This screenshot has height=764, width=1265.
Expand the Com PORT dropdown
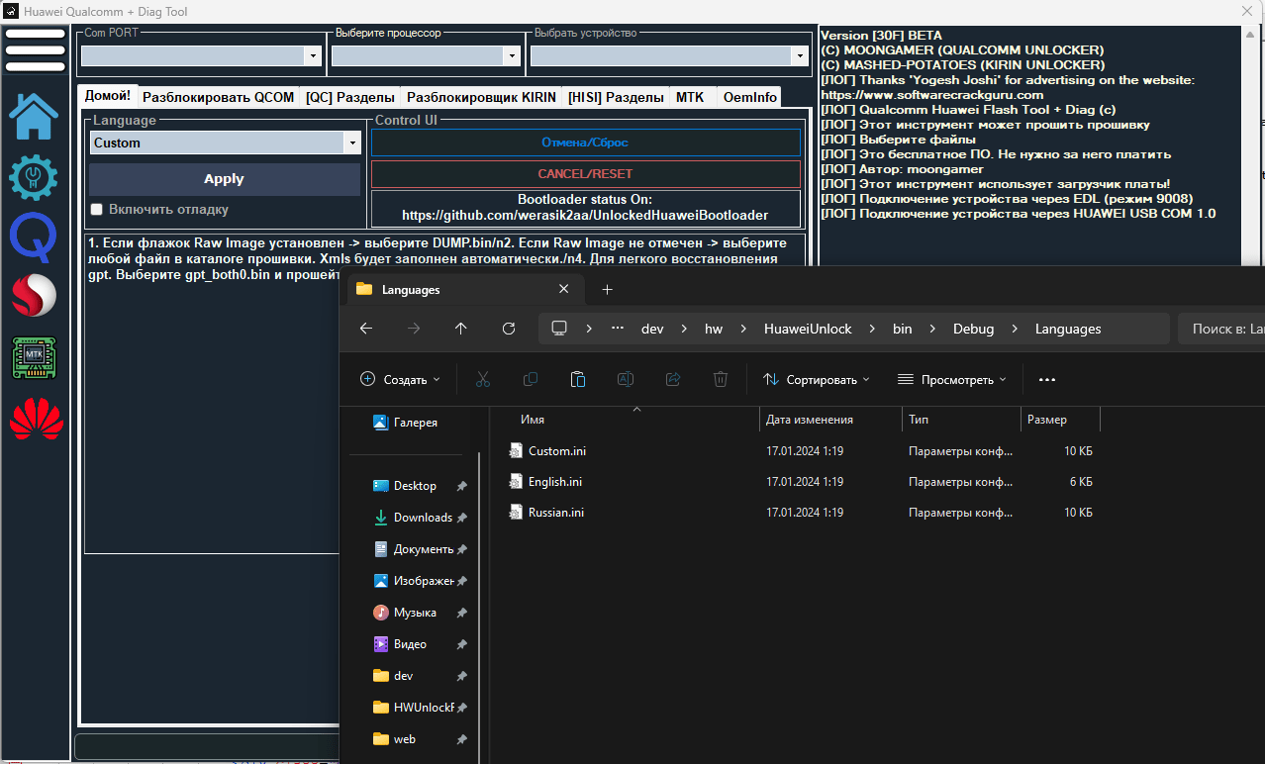click(x=313, y=56)
